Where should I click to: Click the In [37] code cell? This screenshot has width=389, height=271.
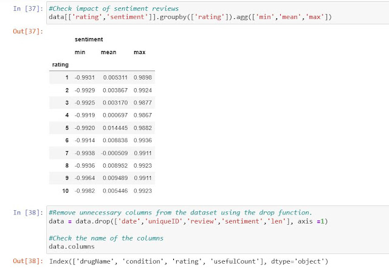[x=218, y=13]
